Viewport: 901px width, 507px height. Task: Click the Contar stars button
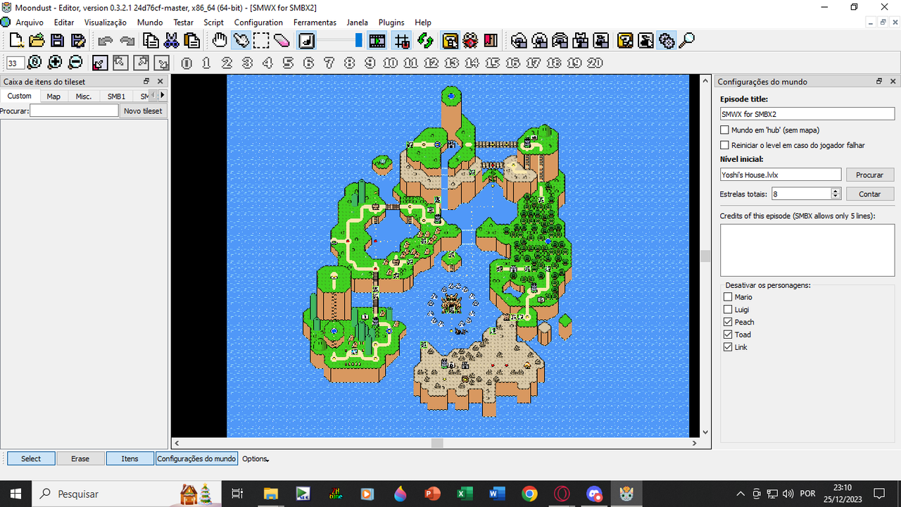click(869, 194)
